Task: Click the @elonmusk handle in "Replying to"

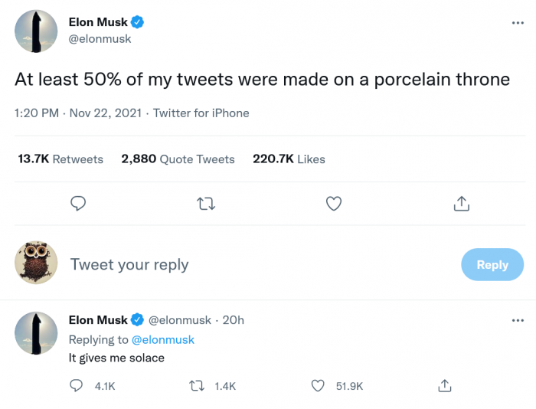Action: (163, 339)
